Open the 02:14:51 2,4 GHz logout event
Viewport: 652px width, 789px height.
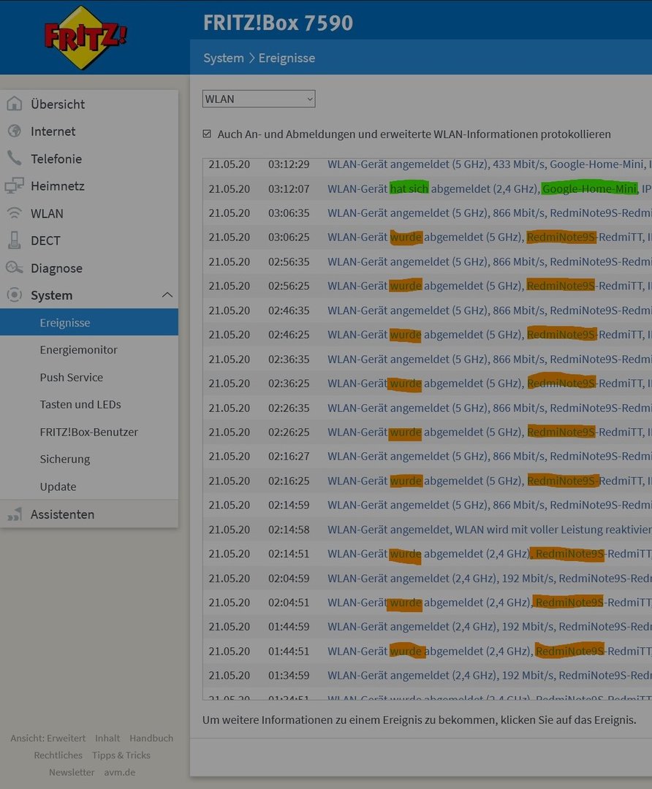pos(428,554)
